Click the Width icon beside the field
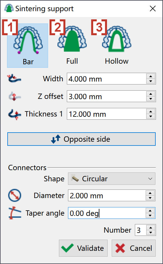 pos(14,79)
